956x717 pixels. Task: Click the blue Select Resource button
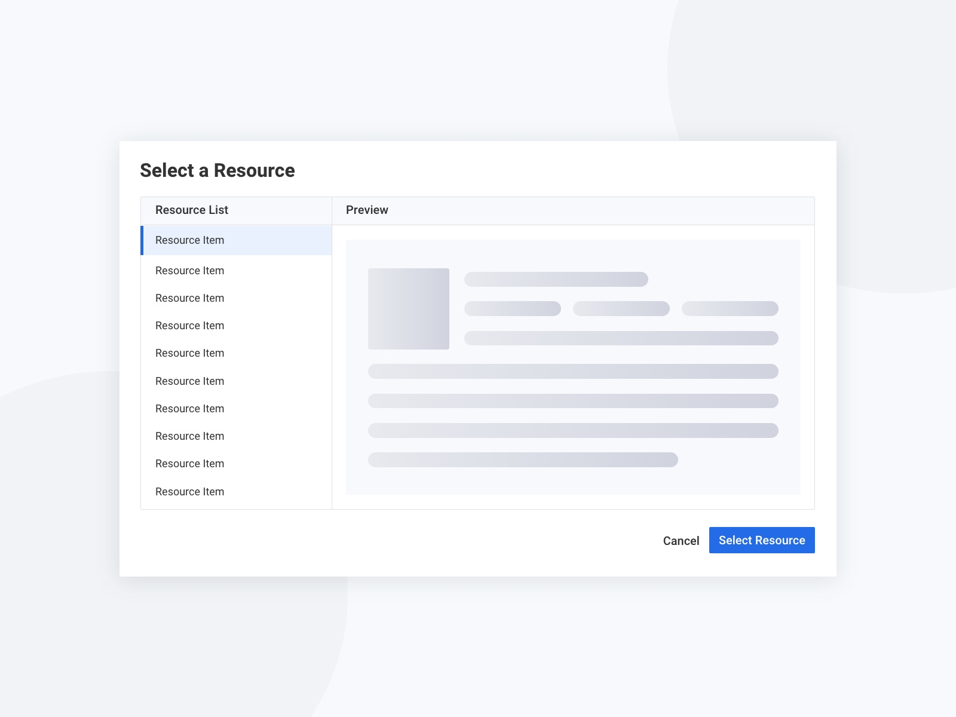click(762, 540)
